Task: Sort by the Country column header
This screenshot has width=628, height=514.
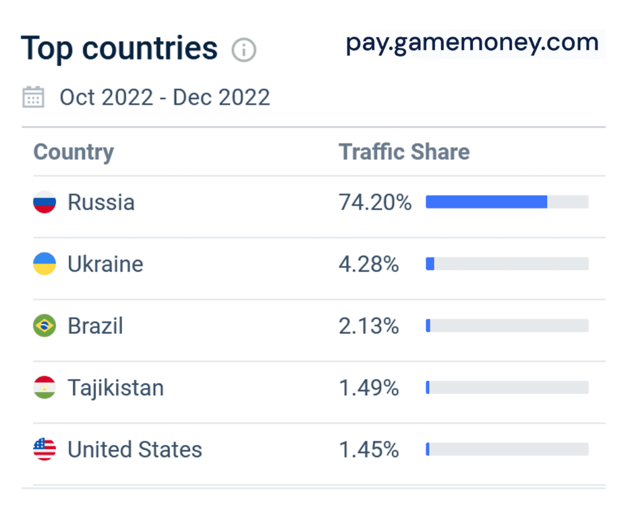Action: click(74, 152)
